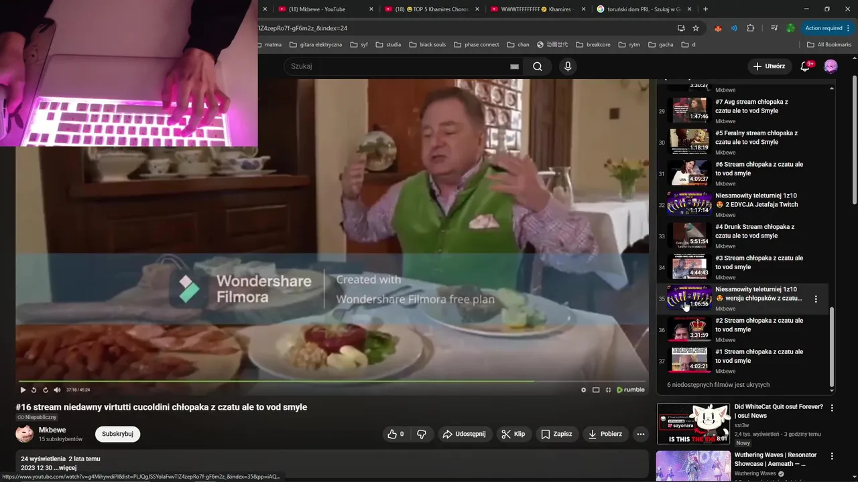The height and width of the screenshot is (482, 858).
Task: Subscribe with the Subskrybuj button
Action: tap(117, 434)
